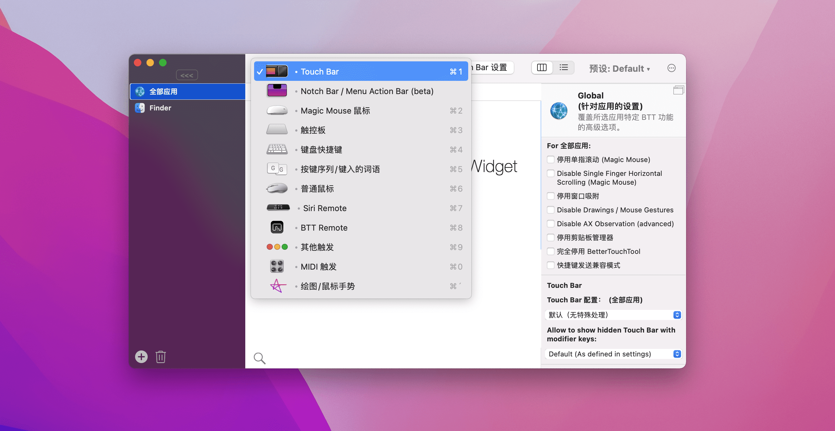Screen dimensions: 835x431
Task: Expand the Default (As defined in settings) dropdown
Action: coord(614,354)
